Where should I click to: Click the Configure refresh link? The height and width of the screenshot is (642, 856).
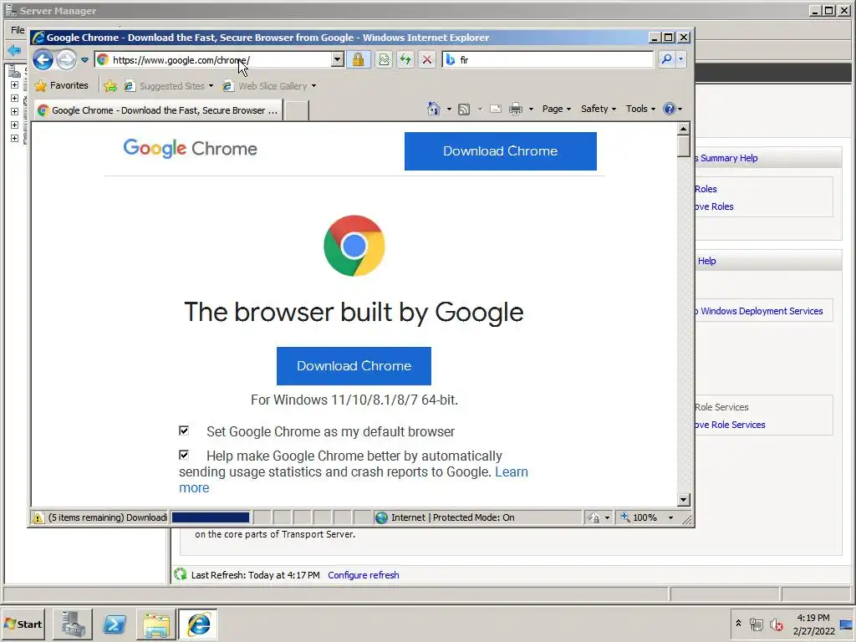click(x=364, y=575)
